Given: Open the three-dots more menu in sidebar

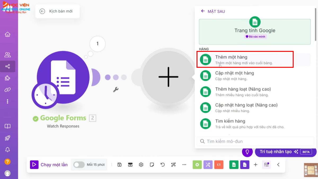Looking at the screenshot, I should 8,101.
